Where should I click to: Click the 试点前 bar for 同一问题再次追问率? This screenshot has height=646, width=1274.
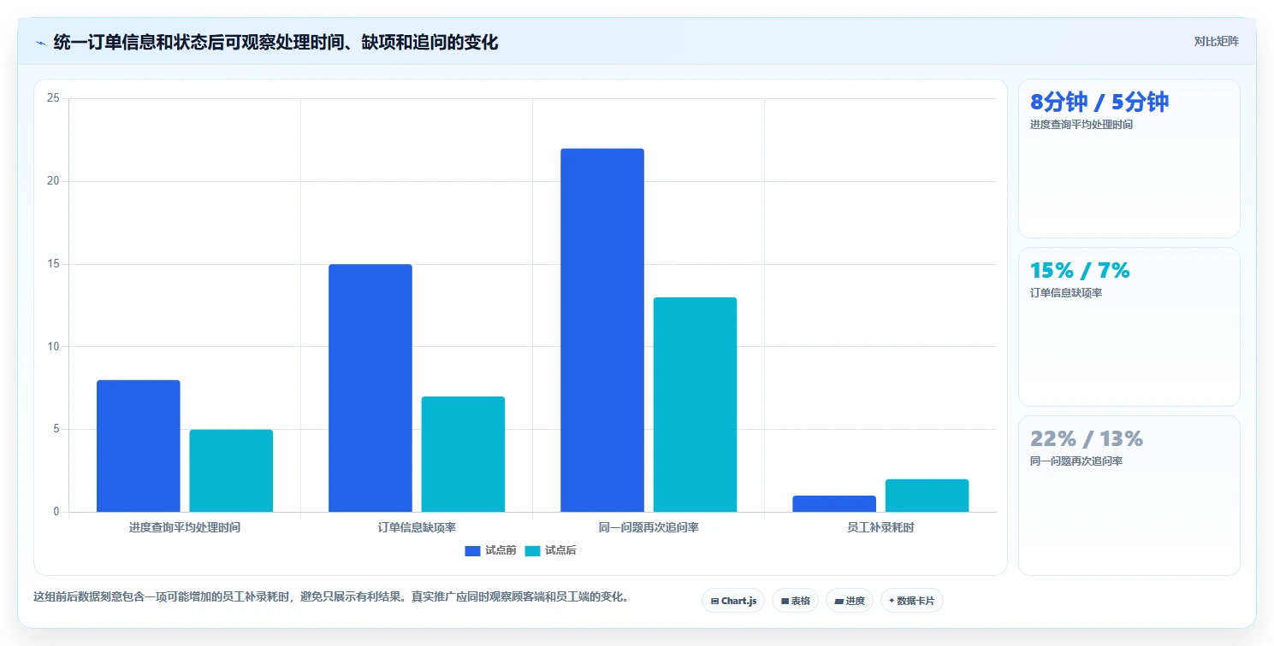pos(602,331)
